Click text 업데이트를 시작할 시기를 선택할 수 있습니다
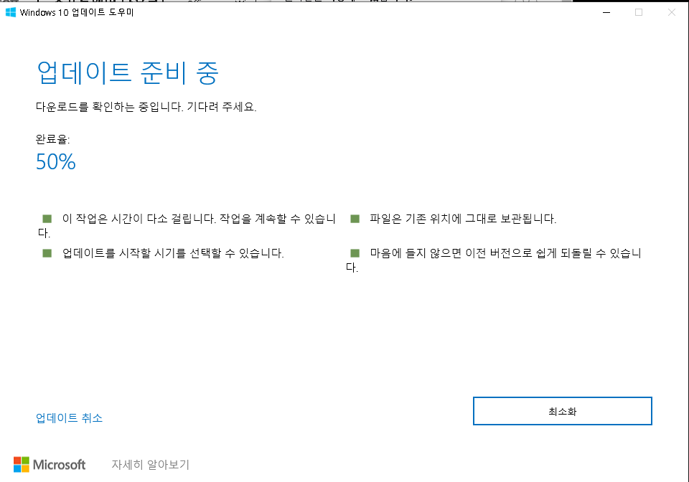This screenshot has height=482, width=689. (x=173, y=253)
